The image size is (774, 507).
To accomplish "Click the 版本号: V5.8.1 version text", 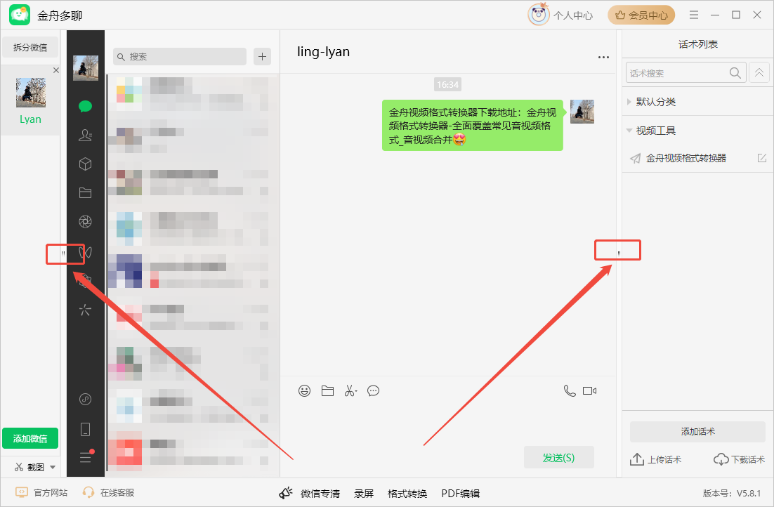I will 732,493.
